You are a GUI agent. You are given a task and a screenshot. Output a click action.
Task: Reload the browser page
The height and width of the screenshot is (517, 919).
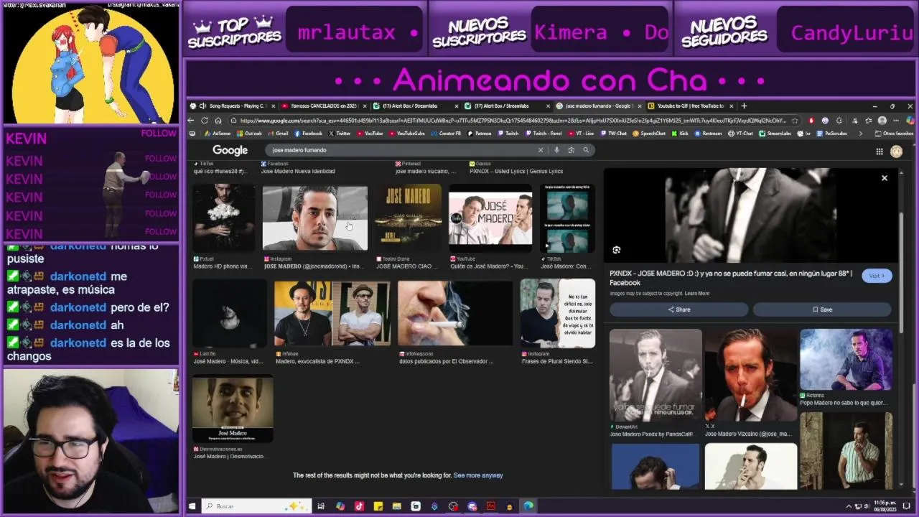point(205,121)
